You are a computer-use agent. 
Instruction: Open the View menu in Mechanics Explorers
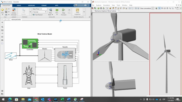coord(113,5)
